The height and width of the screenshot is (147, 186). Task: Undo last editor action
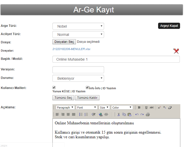(x=137, y=115)
